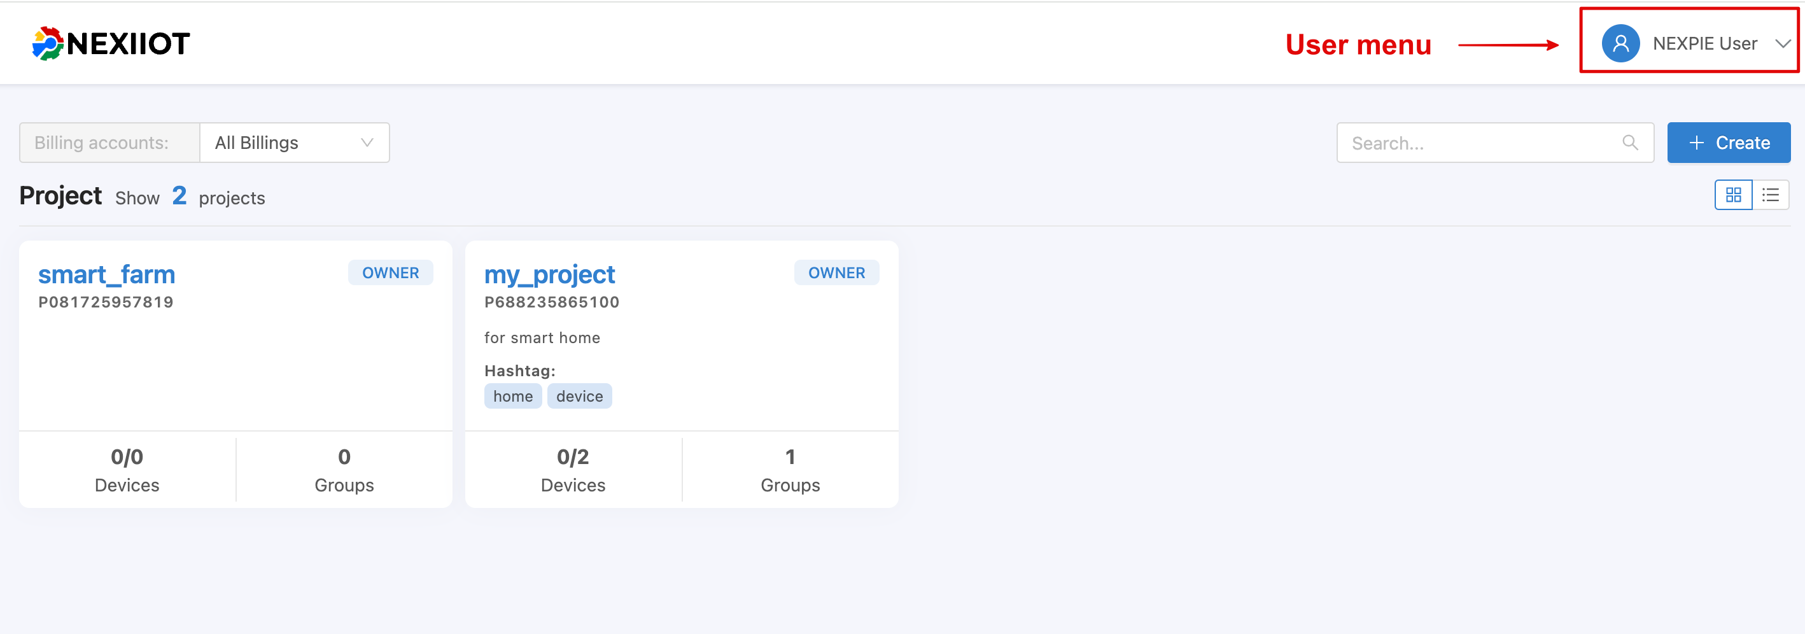View my_project 1 Groups
This screenshot has height=634, width=1805.
(790, 469)
